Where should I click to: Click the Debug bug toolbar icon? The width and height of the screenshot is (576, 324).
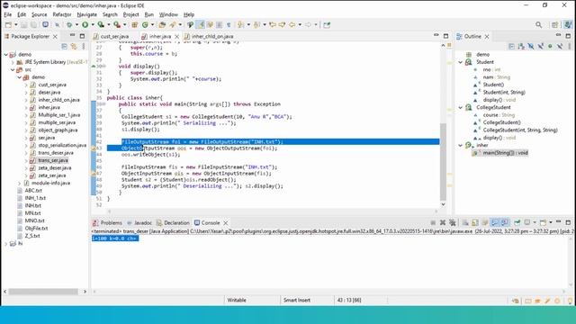[x=69, y=24]
